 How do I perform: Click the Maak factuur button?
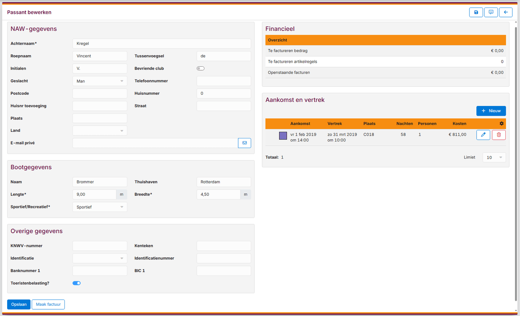[48, 304]
